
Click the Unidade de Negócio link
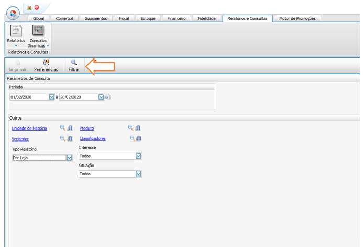(x=29, y=128)
